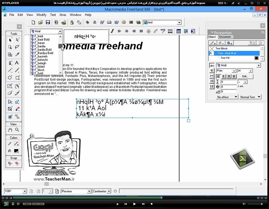Open the Centimeters units dropdown
Screen dimensions: 269x209
coord(109,191)
